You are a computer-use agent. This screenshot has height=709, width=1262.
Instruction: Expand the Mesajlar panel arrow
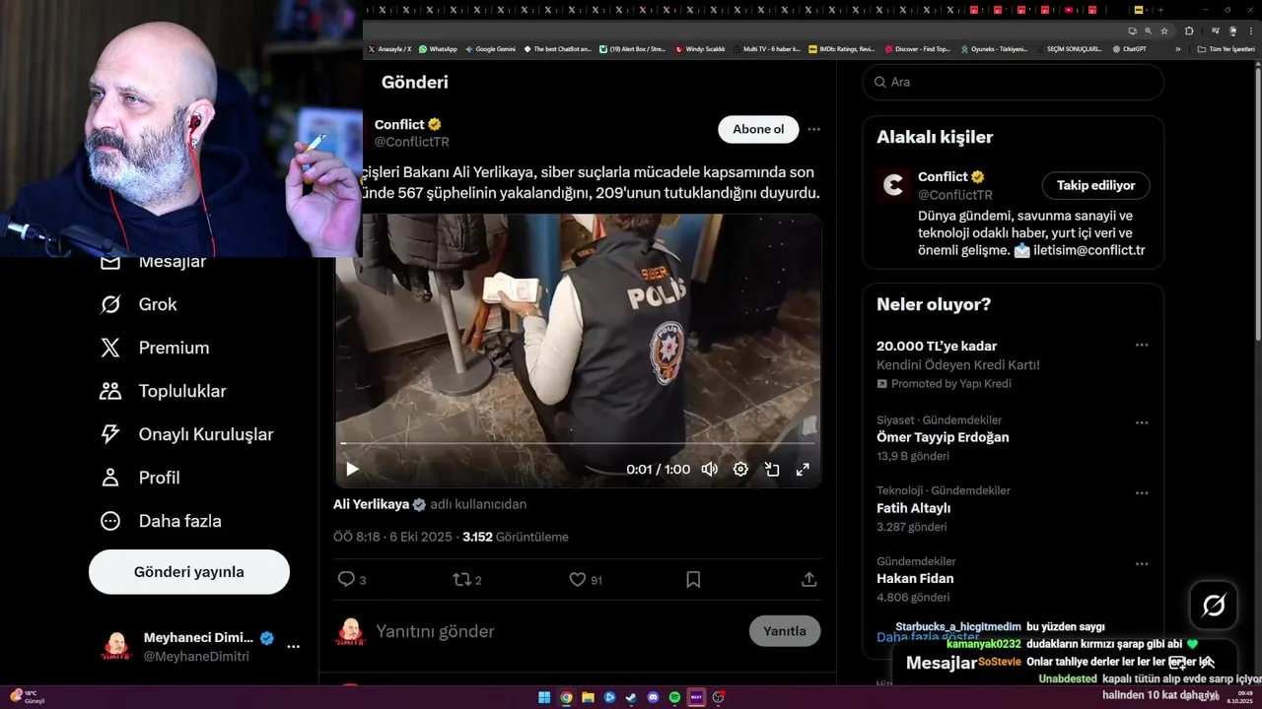click(x=1207, y=663)
